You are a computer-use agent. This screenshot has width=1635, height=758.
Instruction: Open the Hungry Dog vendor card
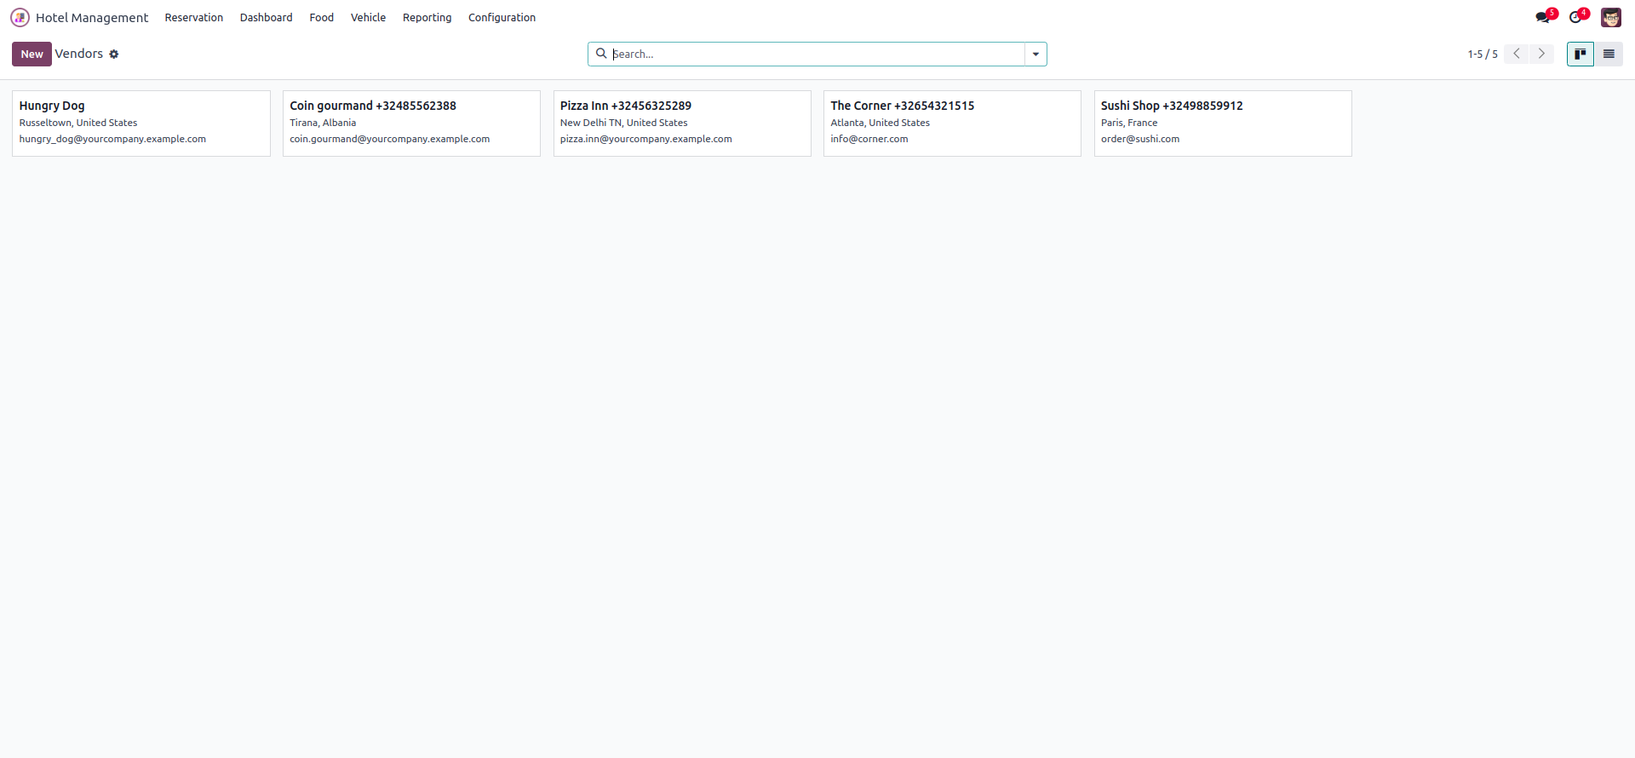click(x=141, y=123)
